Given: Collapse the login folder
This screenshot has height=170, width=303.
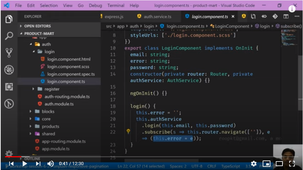Looking at the screenshot, I should pos(34,52).
